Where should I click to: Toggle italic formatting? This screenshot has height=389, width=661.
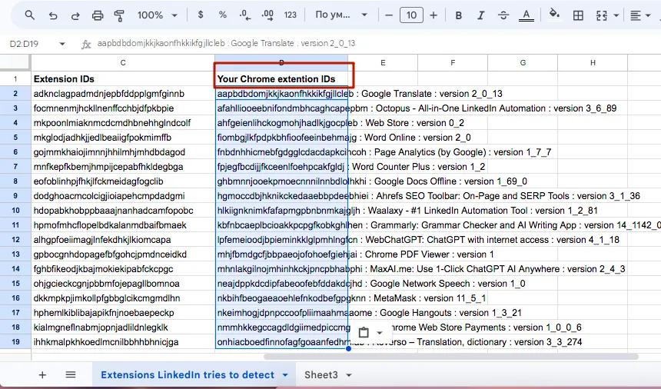tap(480, 15)
